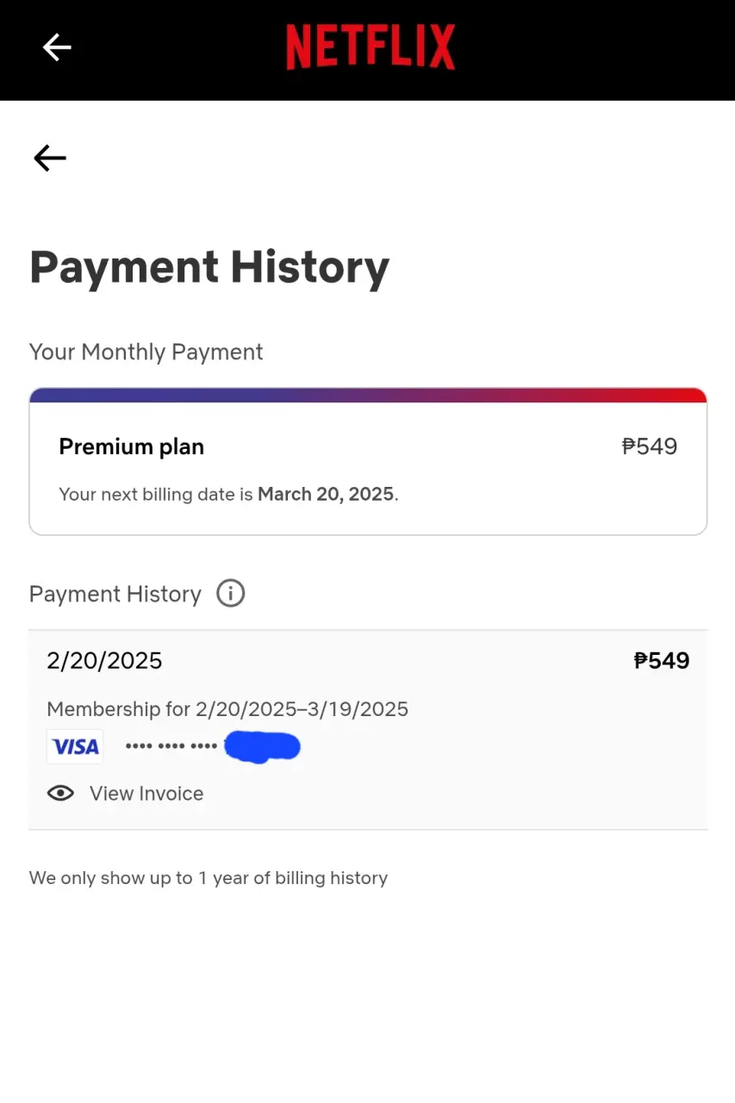This screenshot has width=735, height=1103.
Task: Click the masked card number dots
Action: 171,745
